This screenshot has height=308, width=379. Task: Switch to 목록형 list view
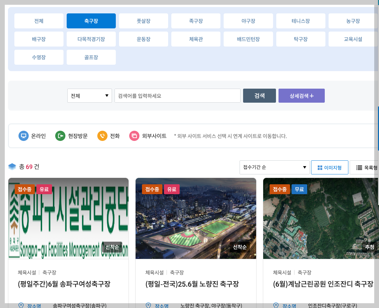tap(364, 167)
